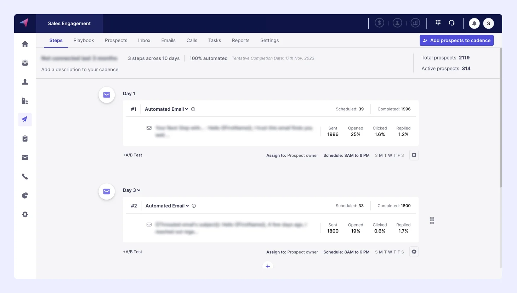This screenshot has width=517, height=293.
Task: View the reports pie chart sidebar icon
Action: [x=25, y=195]
